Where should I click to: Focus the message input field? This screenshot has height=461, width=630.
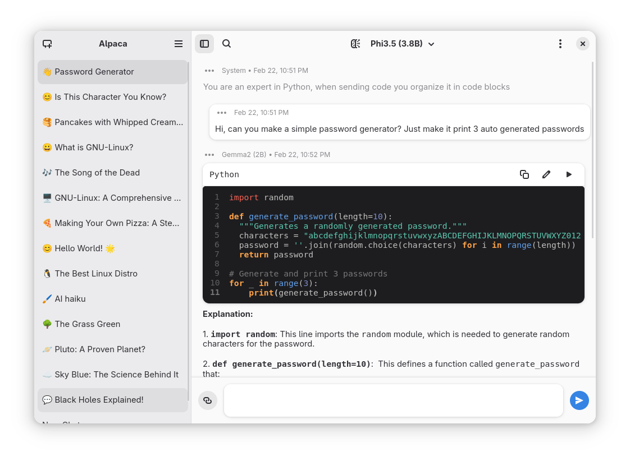click(394, 400)
